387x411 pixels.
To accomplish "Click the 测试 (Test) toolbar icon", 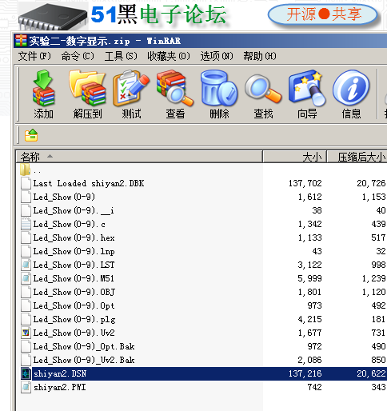I will (131, 89).
